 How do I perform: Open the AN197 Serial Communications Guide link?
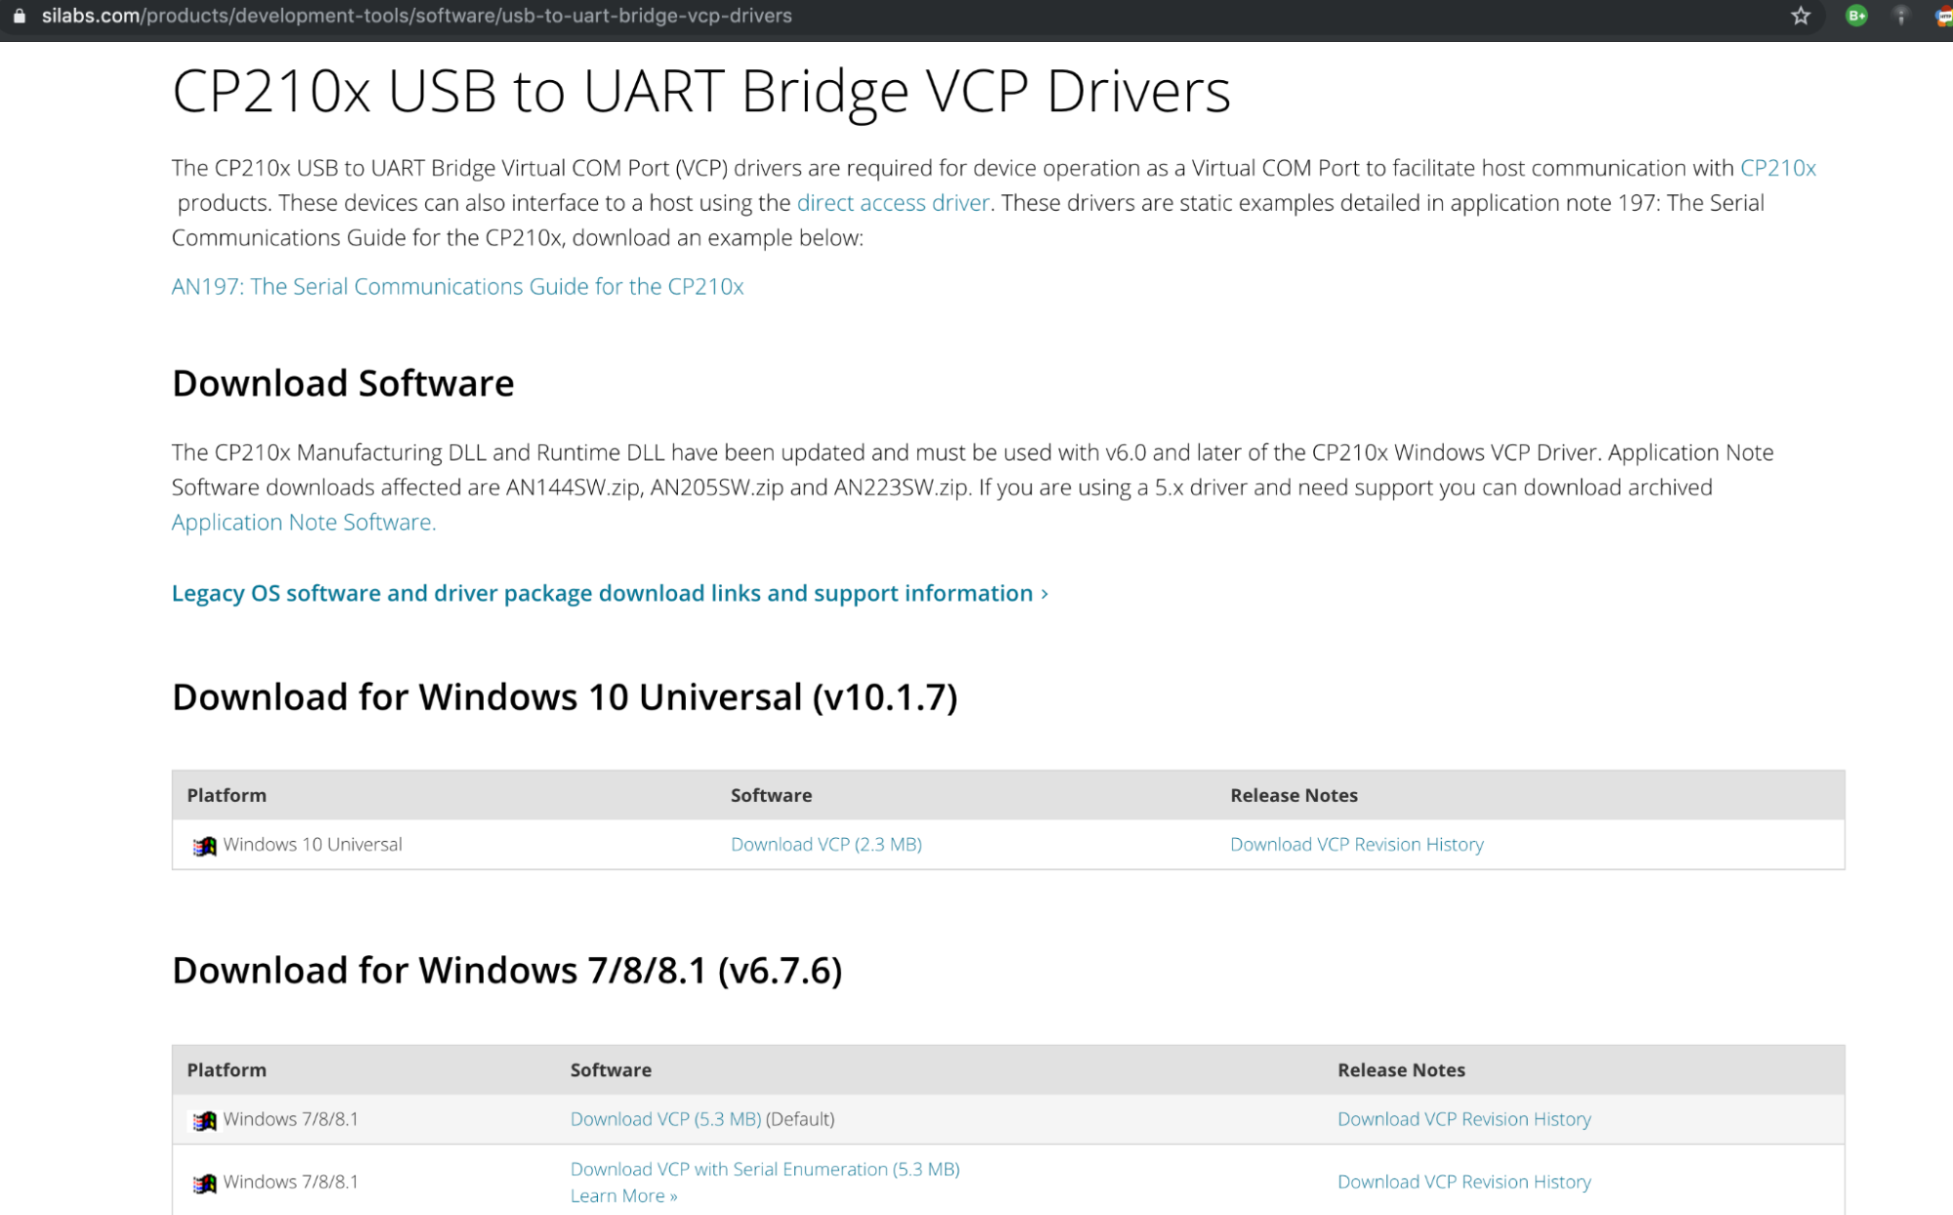tap(457, 286)
